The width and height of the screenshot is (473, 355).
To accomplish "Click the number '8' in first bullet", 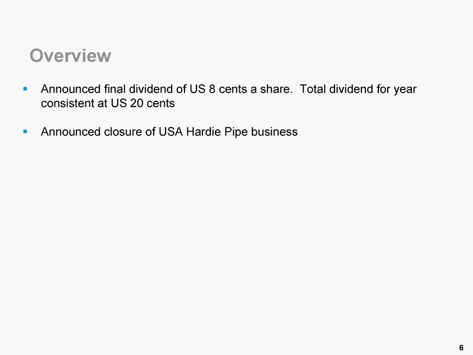I will tap(212, 89).
